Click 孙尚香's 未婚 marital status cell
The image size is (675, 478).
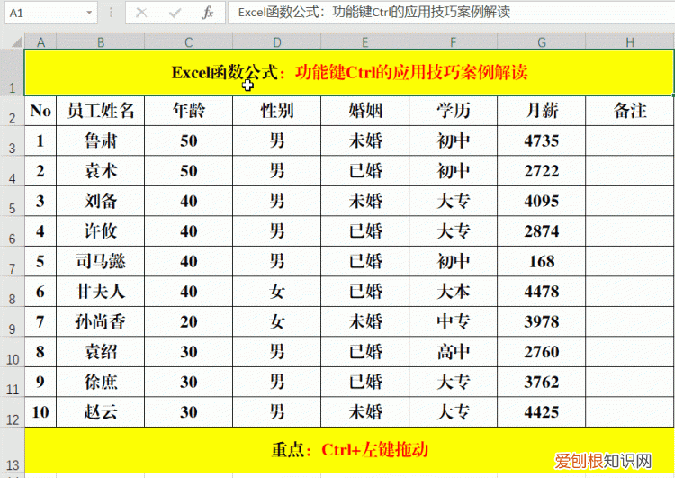[365, 321]
